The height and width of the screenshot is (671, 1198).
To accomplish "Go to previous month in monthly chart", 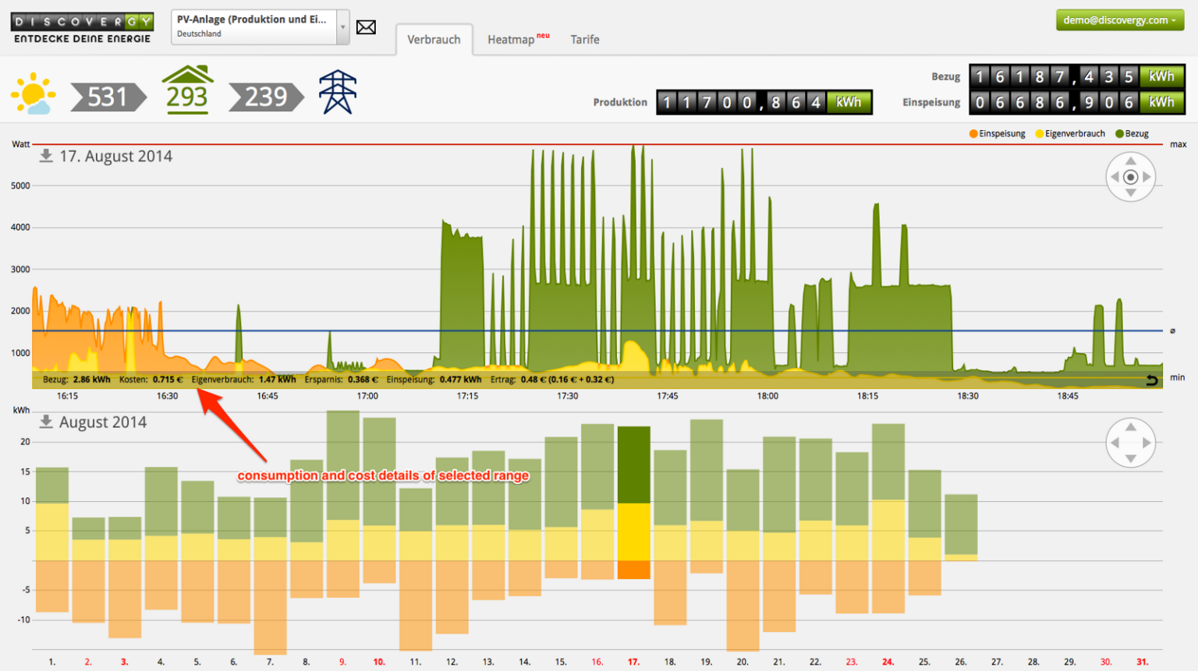I will [1115, 443].
